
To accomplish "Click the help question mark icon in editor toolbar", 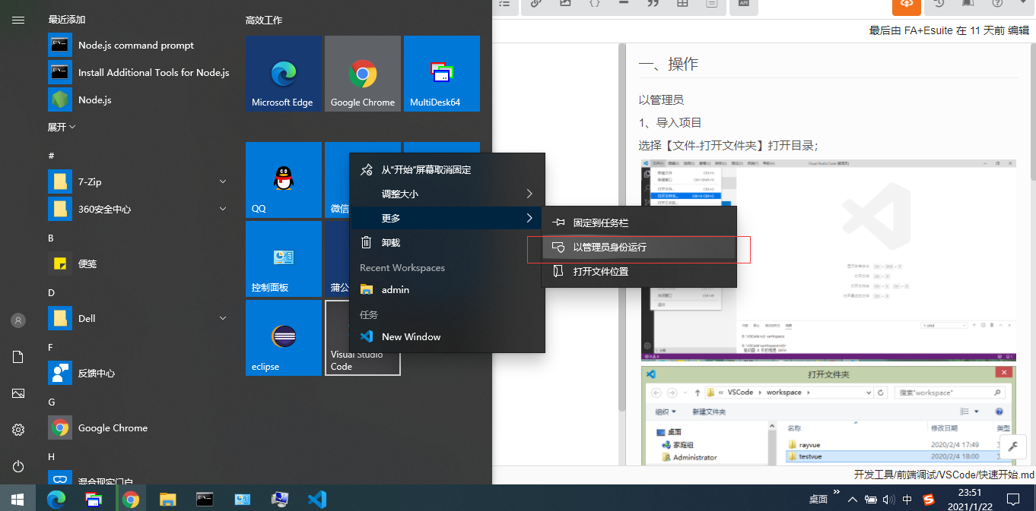I will tap(997, 4).
